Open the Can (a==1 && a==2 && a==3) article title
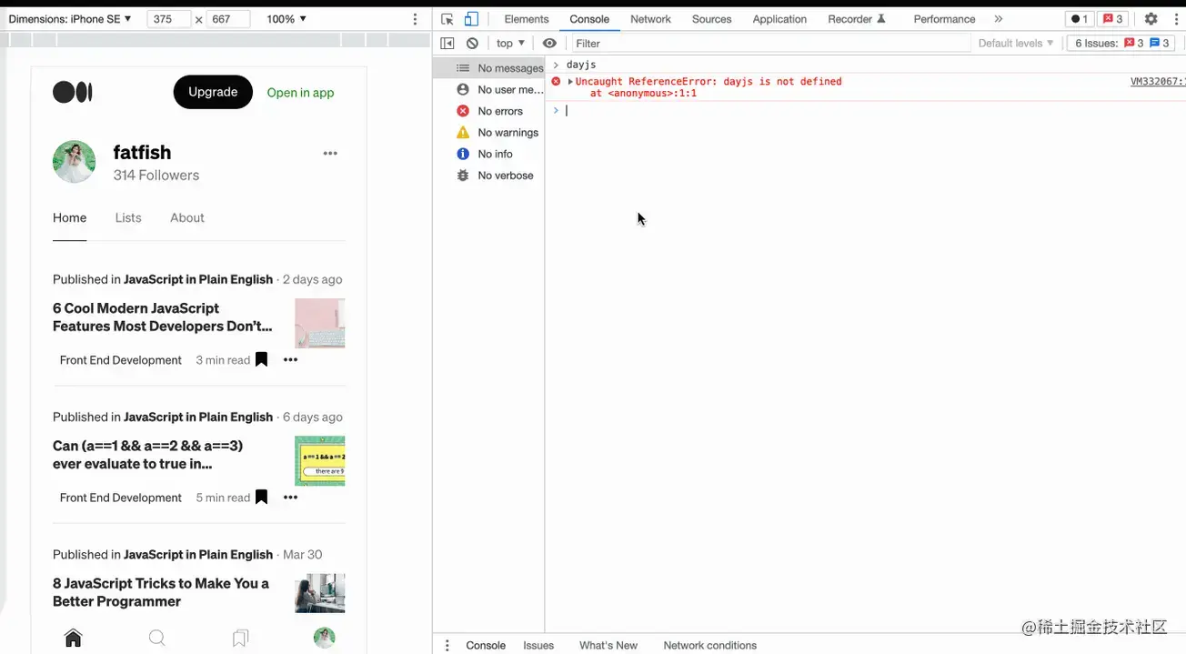The height and width of the screenshot is (654, 1186). point(147,455)
